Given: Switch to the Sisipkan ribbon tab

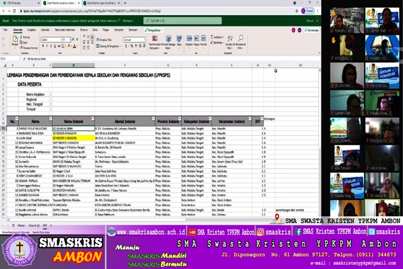Looking at the screenshot, I should 32,30.
